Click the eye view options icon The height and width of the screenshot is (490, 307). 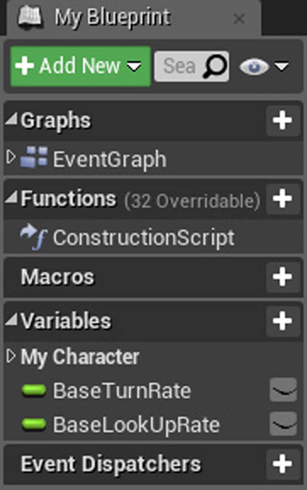(254, 67)
